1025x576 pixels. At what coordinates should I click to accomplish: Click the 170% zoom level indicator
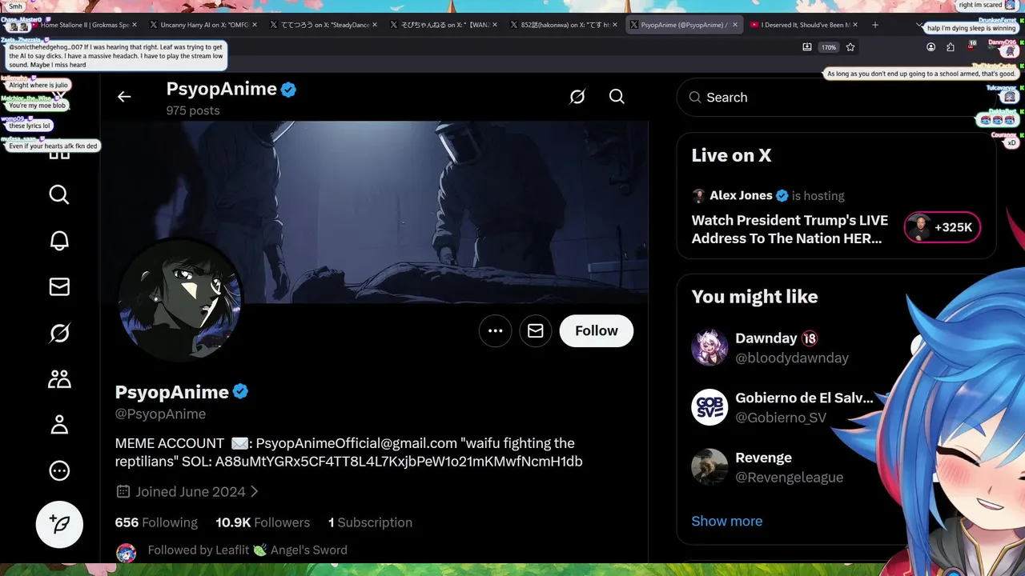coord(829,47)
